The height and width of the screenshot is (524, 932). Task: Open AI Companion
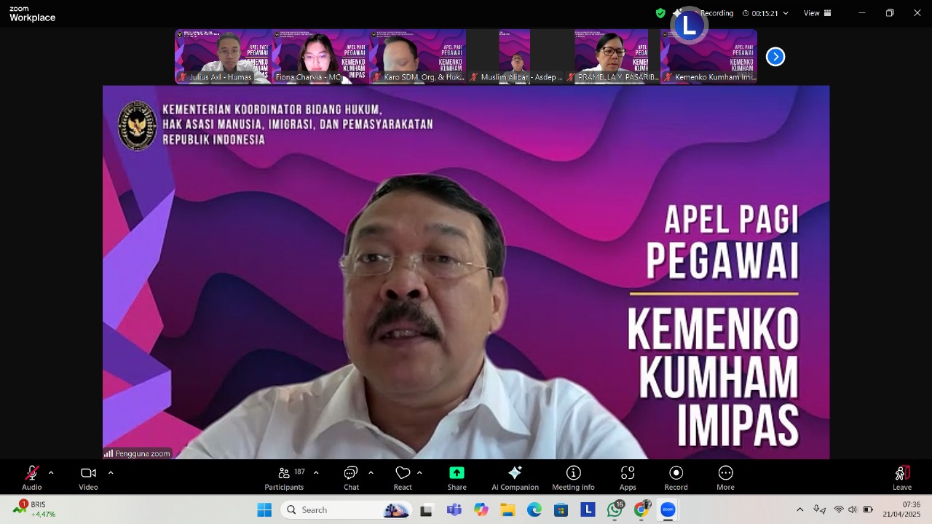tap(515, 477)
